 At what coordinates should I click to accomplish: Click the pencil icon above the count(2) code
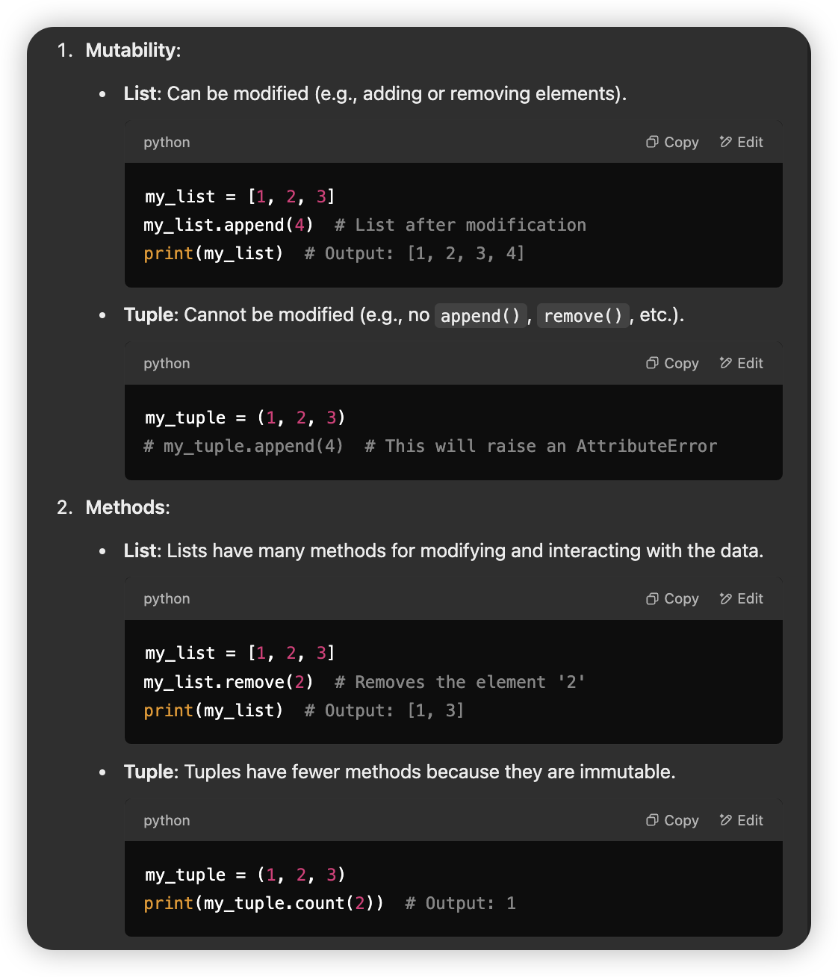pos(725,820)
